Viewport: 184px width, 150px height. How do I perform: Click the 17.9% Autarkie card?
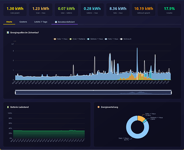coord(169,10)
